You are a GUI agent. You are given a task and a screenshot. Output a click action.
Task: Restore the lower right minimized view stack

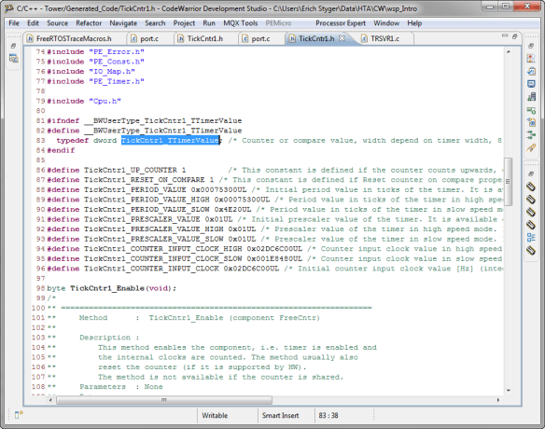531,173
